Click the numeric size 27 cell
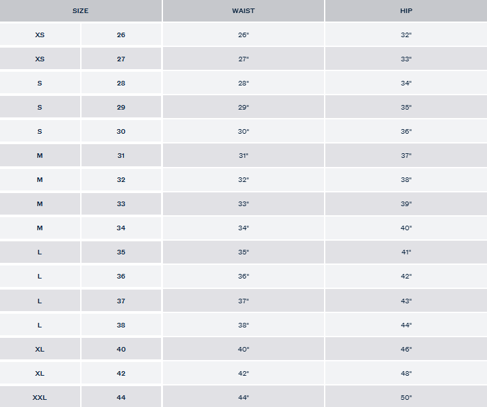 coord(121,59)
